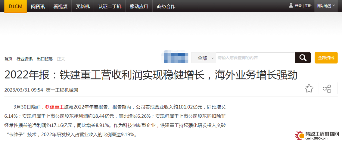
Task: Open the 看视频 navigation item
Action: click(x=60, y=6)
